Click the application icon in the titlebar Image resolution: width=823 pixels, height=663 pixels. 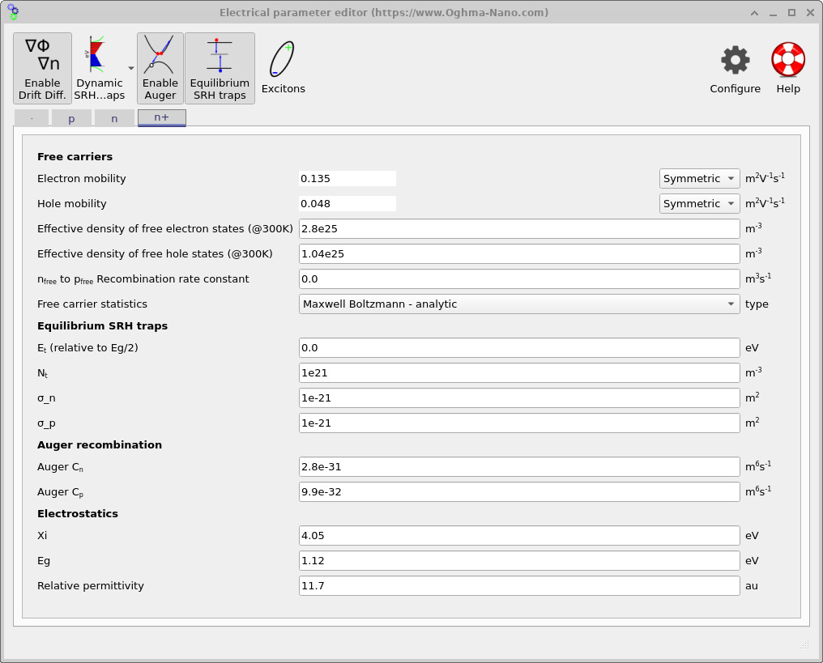pyautogui.click(x=14, y=12)
